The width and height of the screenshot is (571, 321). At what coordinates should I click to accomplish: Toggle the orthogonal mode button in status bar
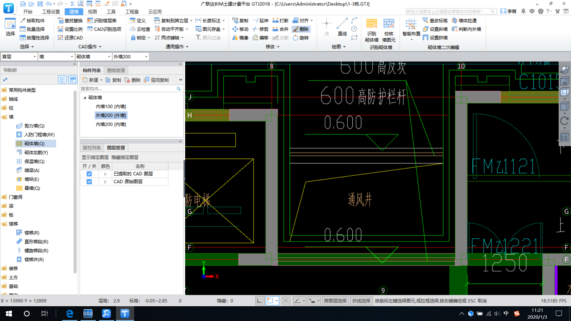(x=260, y=301)
